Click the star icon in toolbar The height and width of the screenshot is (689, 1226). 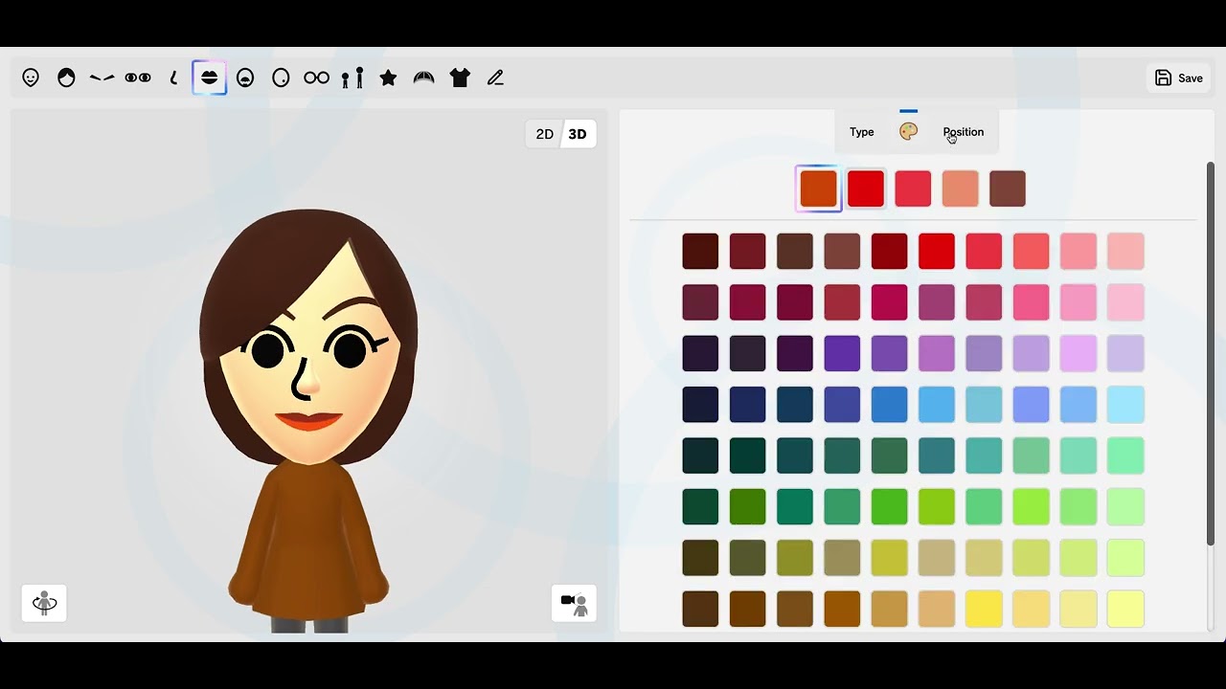388,78
